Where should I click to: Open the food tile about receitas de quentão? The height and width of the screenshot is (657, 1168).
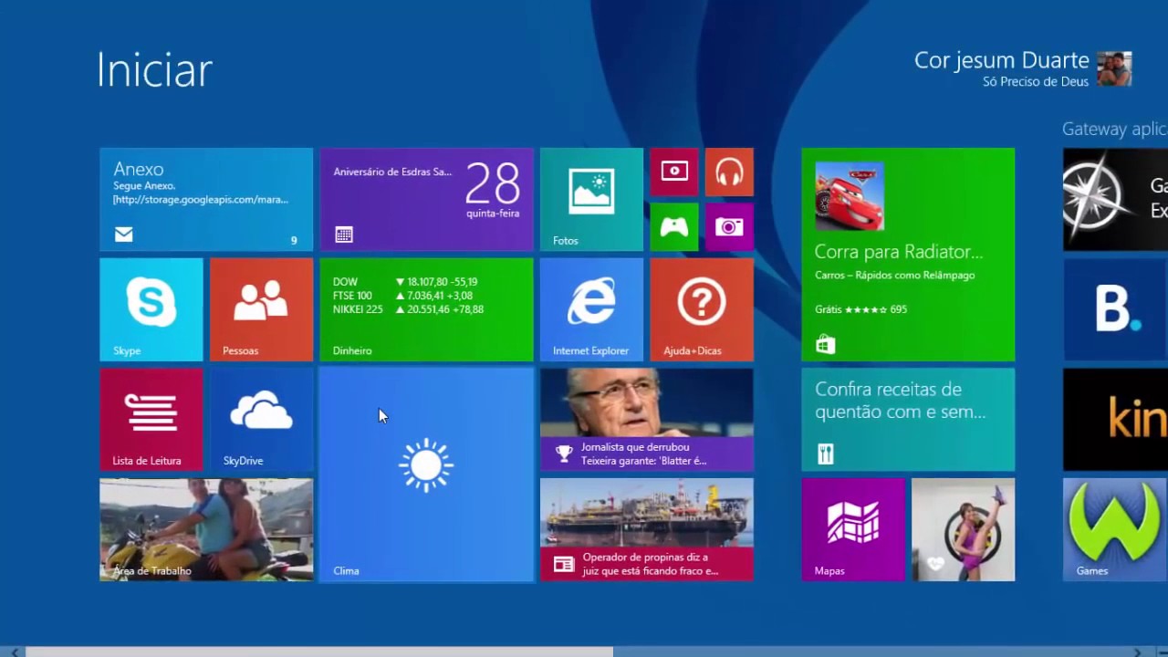tap(908, 420)
